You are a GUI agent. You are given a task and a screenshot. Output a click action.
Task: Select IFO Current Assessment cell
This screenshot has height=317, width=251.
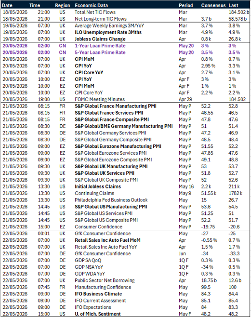[x=100, y=301]
